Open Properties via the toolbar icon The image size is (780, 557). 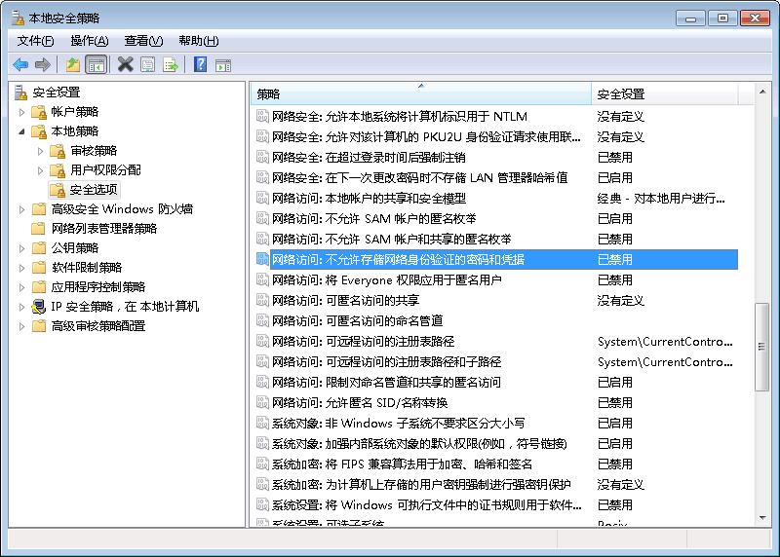tap(147, 65)
